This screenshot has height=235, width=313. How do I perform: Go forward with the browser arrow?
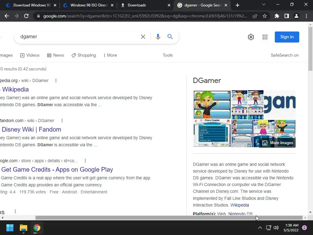17,16
